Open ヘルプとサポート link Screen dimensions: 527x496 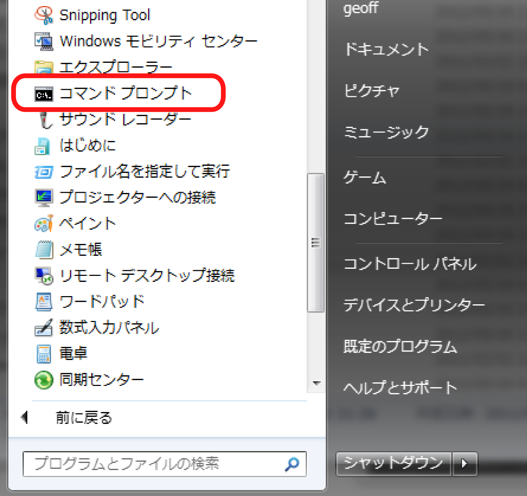pyautogui.click(x=400, y=388)
